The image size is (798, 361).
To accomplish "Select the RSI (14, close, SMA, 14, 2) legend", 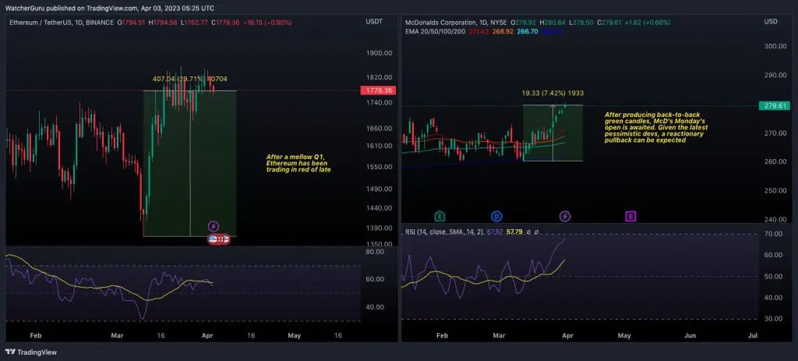I will (x=444, y=232).
